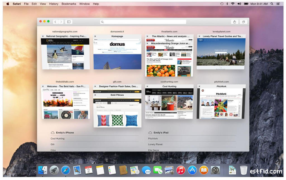This screenshot has width=286, height=180.
Task: Click the Emily's iPad iCloud header
Action: pyautogui.click(x=158, y=133)
